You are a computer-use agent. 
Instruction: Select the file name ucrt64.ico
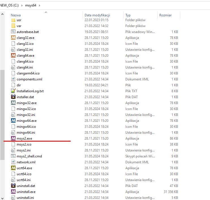pyautogui.click(x=24, y=174)
